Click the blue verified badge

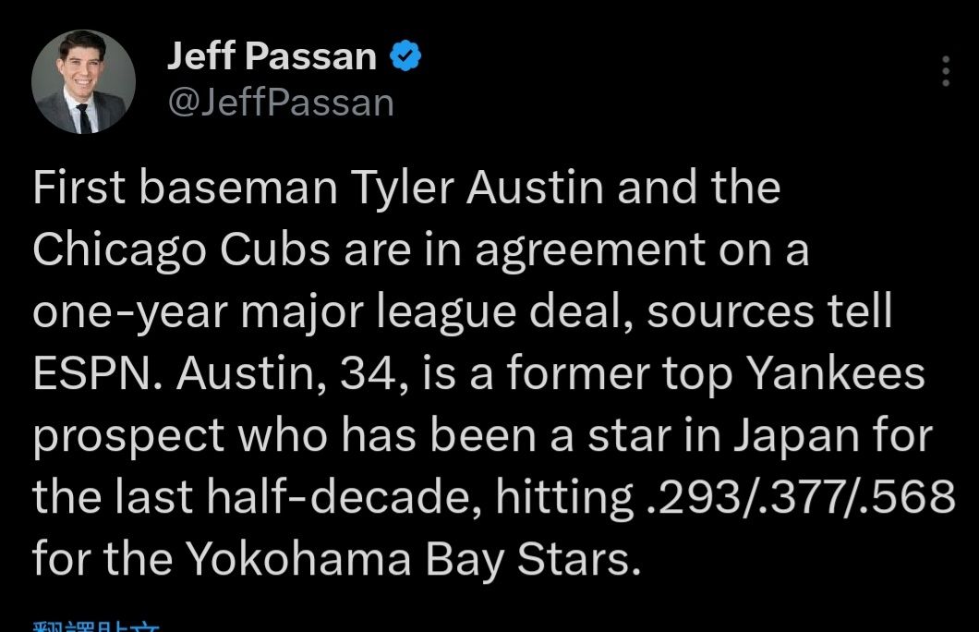pyautogui.click(x=405, y=58)
